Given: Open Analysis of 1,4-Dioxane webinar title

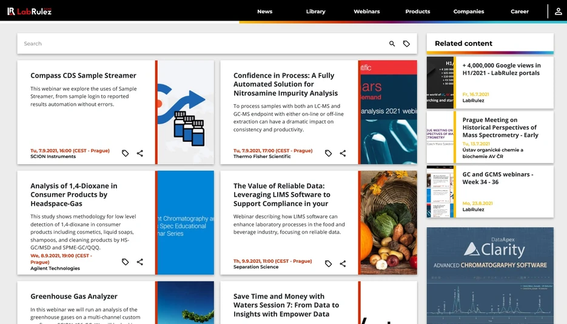Looking at the screenshot, I should click(x=74, y=194).
